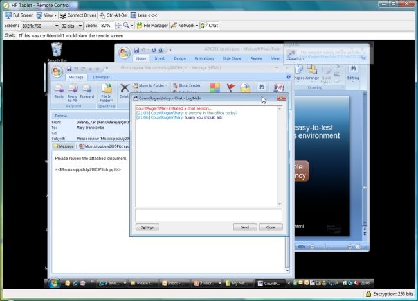Viewport: 418px width, 301px height.
Task: Click the Message button above email body
Action: (x=64, y=146)
